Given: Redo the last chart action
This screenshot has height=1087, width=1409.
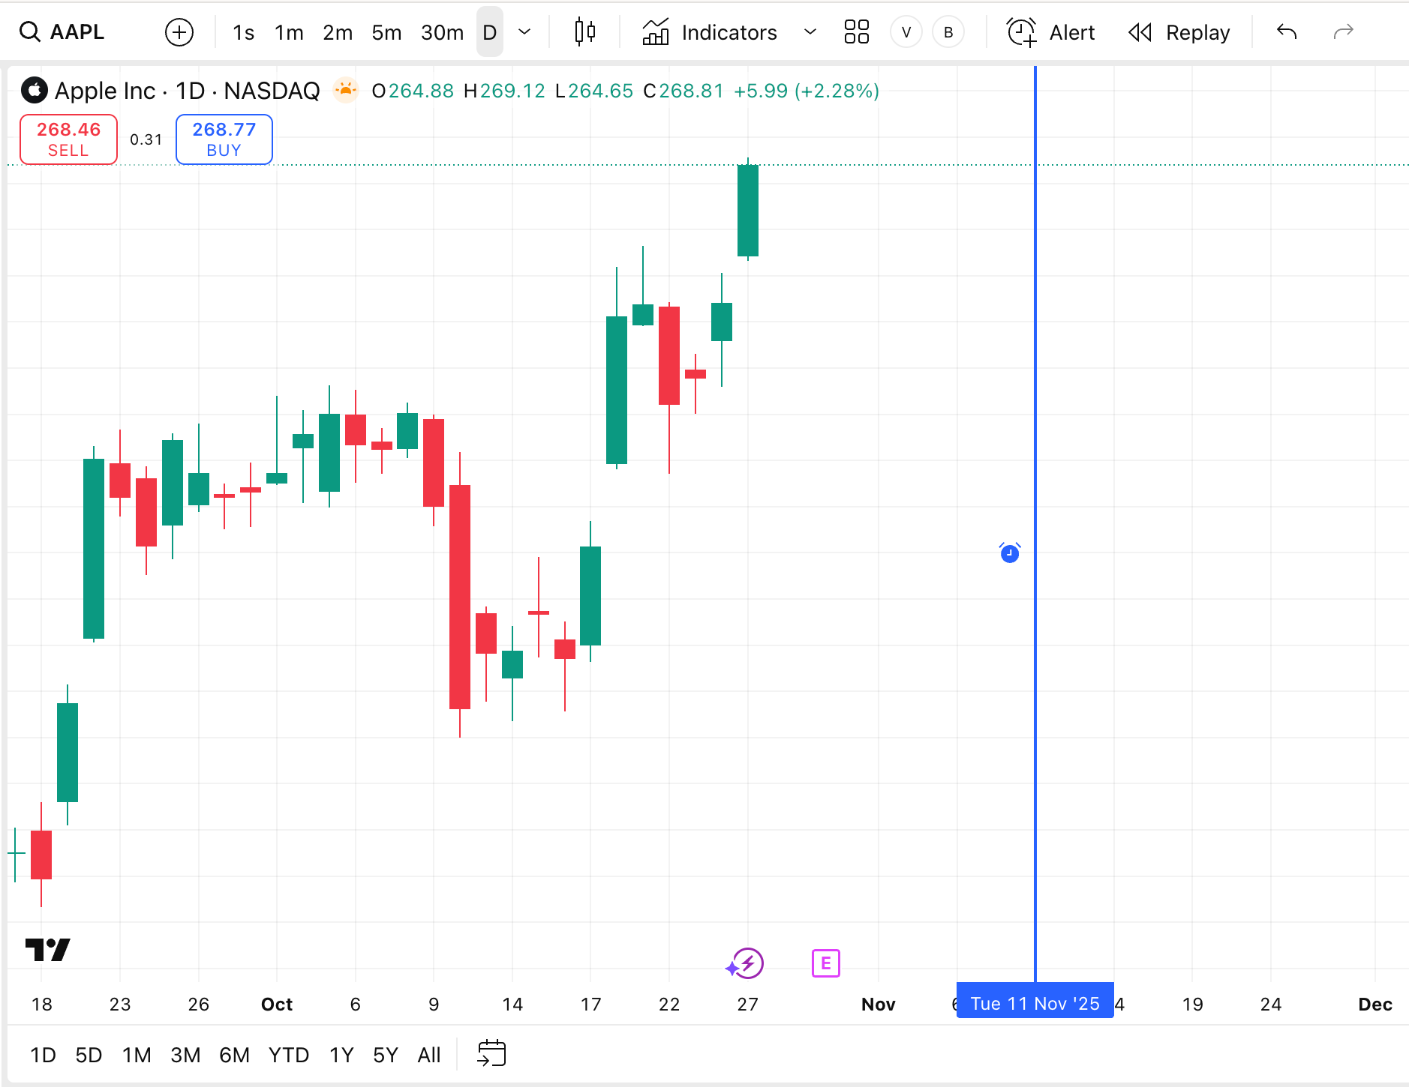Looking at the screenshot, I should (x=1343, y=31).
